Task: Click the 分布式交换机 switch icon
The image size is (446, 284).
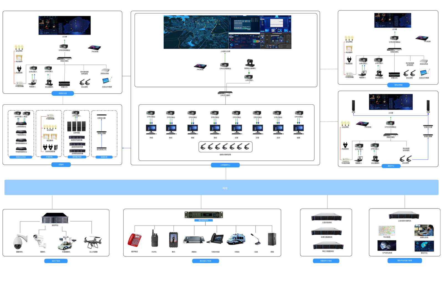Action: [225, 93]
